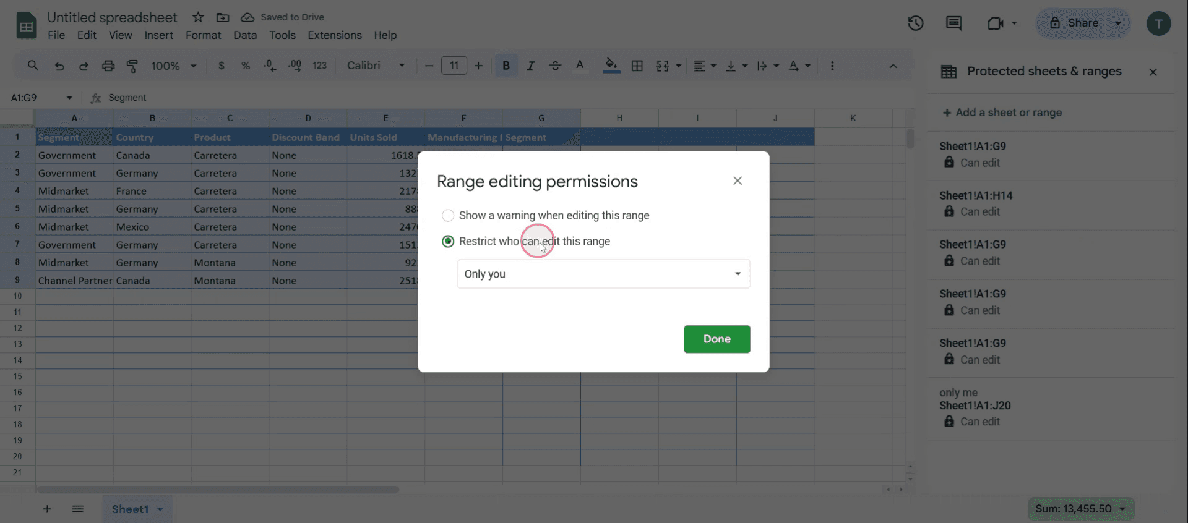Open the Google Sheets home icon
1188x523 pixels.
(26, 26)
